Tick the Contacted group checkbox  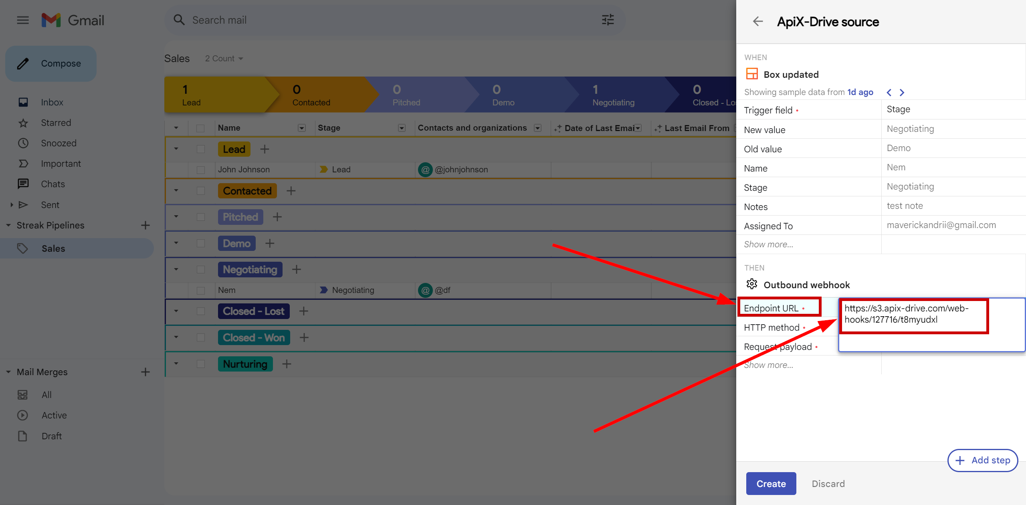[201, 191]
